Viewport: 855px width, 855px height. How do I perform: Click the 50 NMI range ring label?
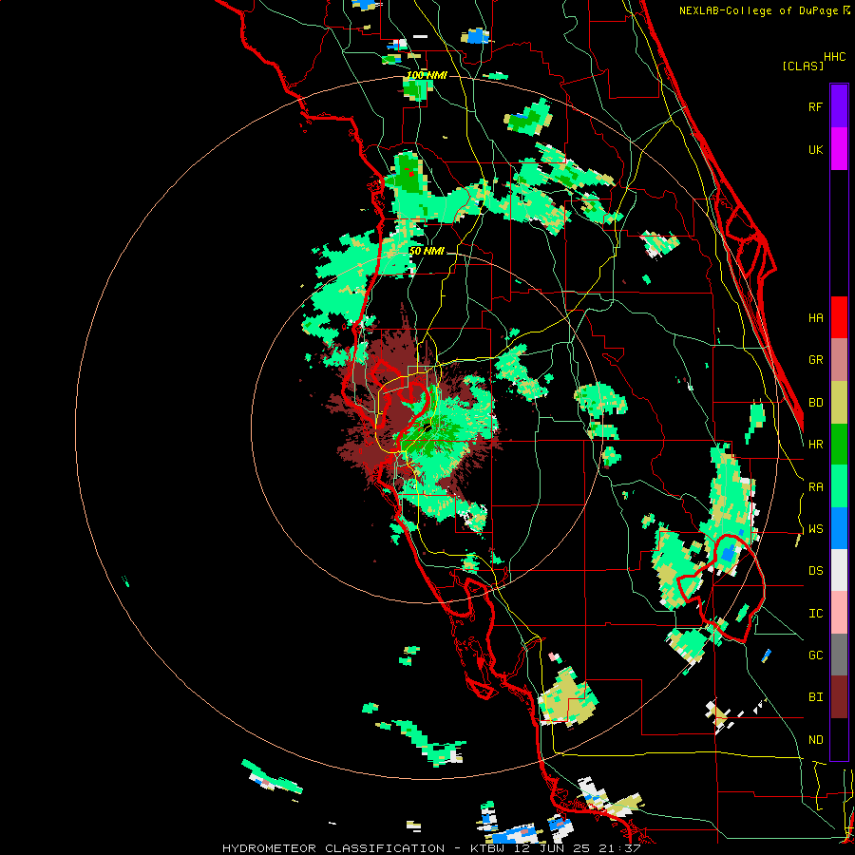pos(427,251)
